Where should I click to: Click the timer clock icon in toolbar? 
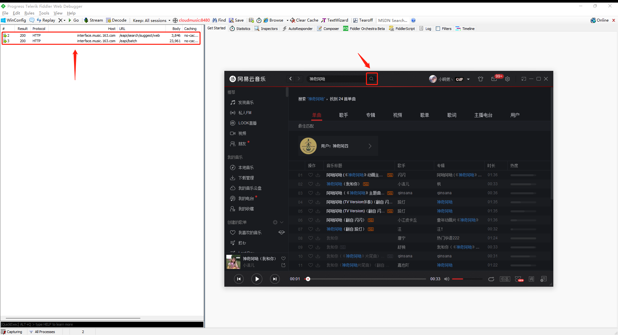point(259,20)
